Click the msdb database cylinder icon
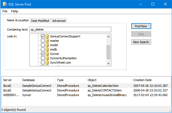172x113 pixels. point(47,49)
